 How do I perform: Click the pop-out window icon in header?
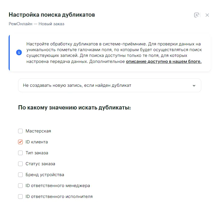click(197, 15)
